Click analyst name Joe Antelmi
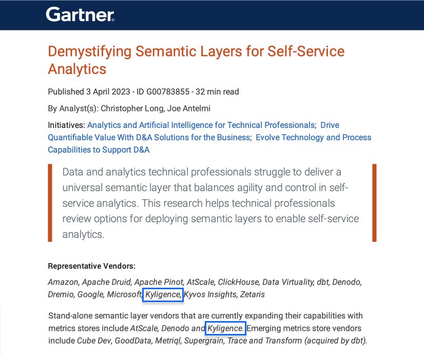 (189, 108)
